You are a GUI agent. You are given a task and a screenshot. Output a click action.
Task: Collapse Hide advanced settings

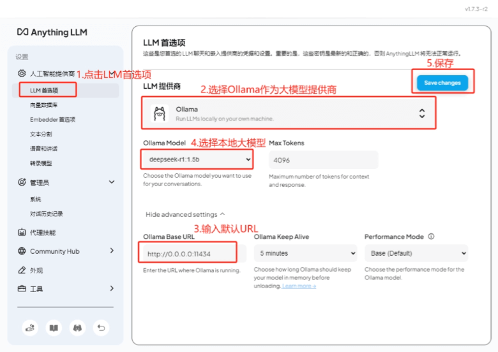coord(185,215)
